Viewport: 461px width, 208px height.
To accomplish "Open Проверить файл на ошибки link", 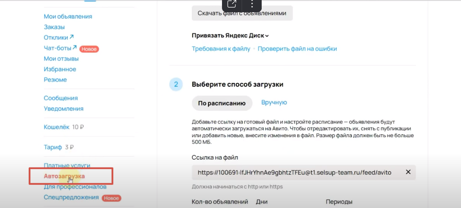I will tap(297, 49).
